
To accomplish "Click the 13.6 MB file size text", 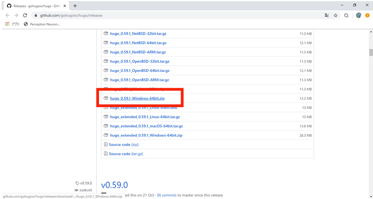I will [x=305, y=126].
